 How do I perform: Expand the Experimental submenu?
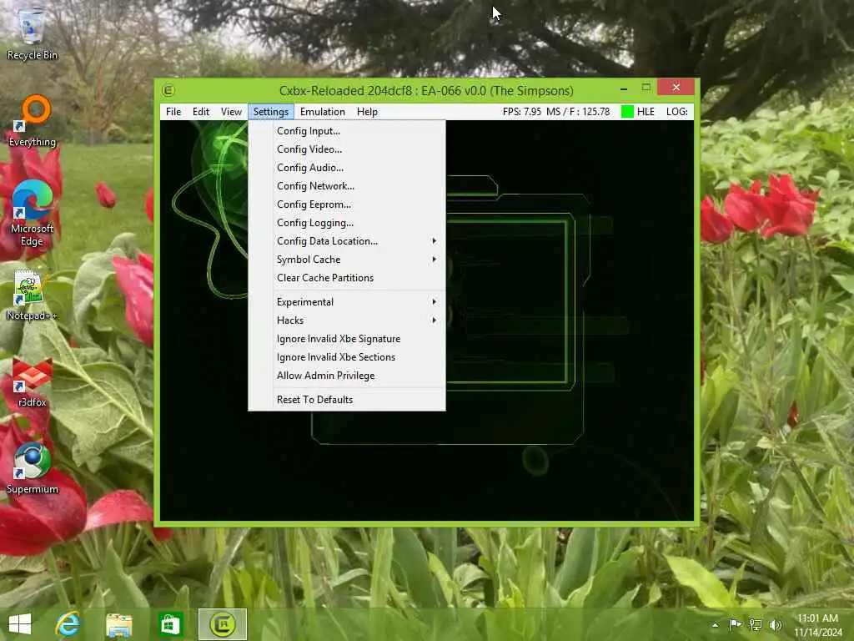point(347,302)
